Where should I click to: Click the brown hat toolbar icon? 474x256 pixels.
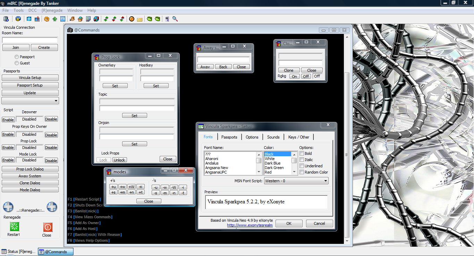tap(72, 19)
